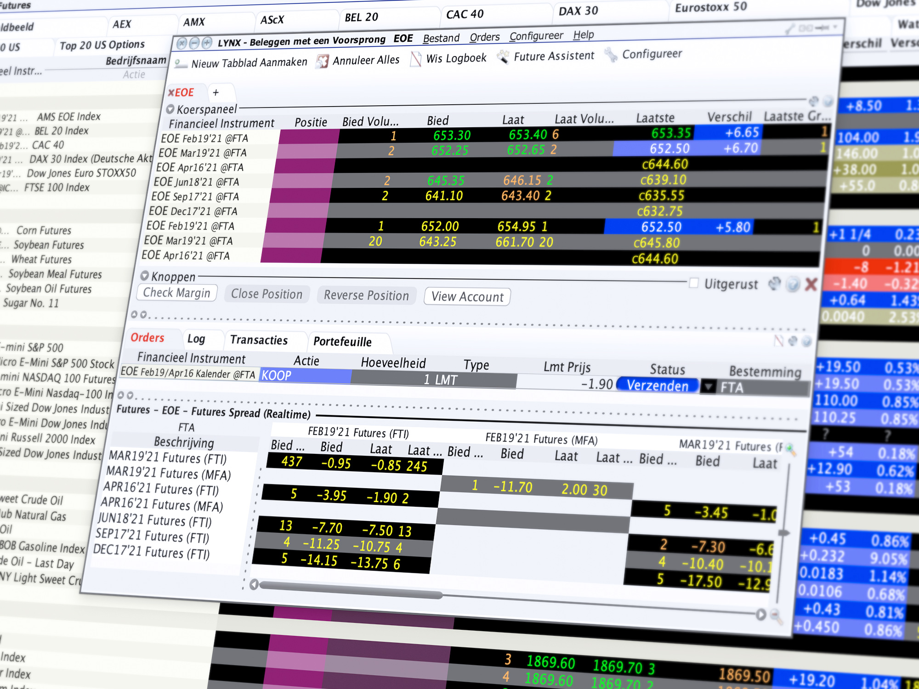919x689 pixels.
Task: Click the magnifier icon beside spread panel slider
Action: point(776,616)
